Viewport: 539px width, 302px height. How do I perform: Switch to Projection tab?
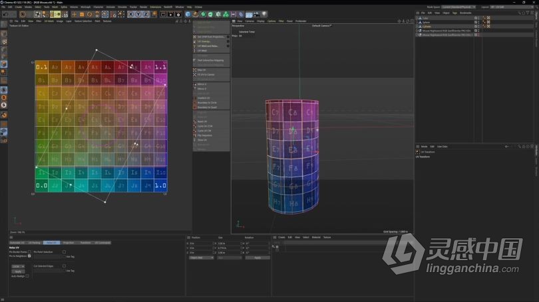(69, 243)
